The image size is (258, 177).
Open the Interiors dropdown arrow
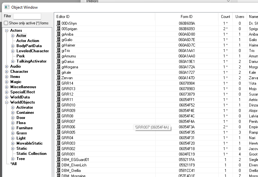click(228, 1)
